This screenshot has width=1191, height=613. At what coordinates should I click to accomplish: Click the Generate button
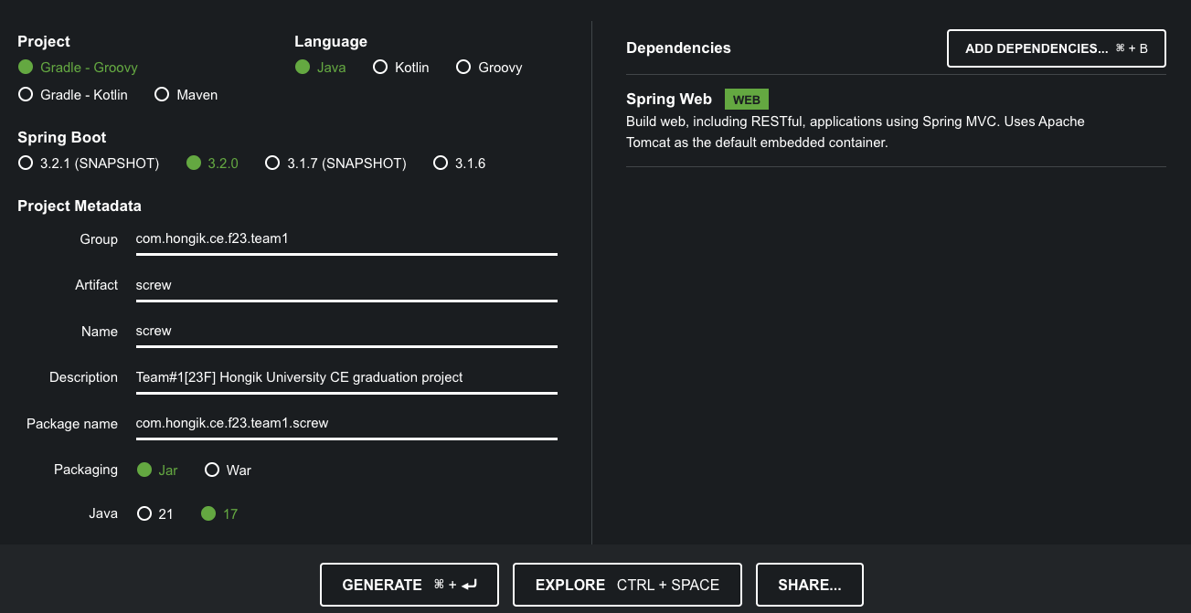pos(409,585)
